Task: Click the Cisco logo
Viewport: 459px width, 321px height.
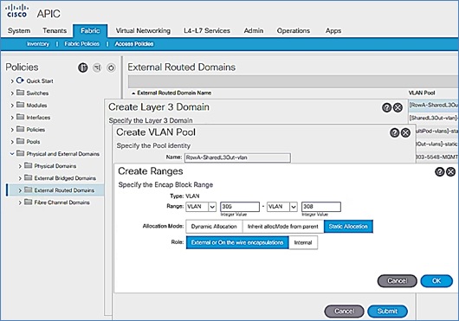Action: pyautogui.click(x=16, y=12)
